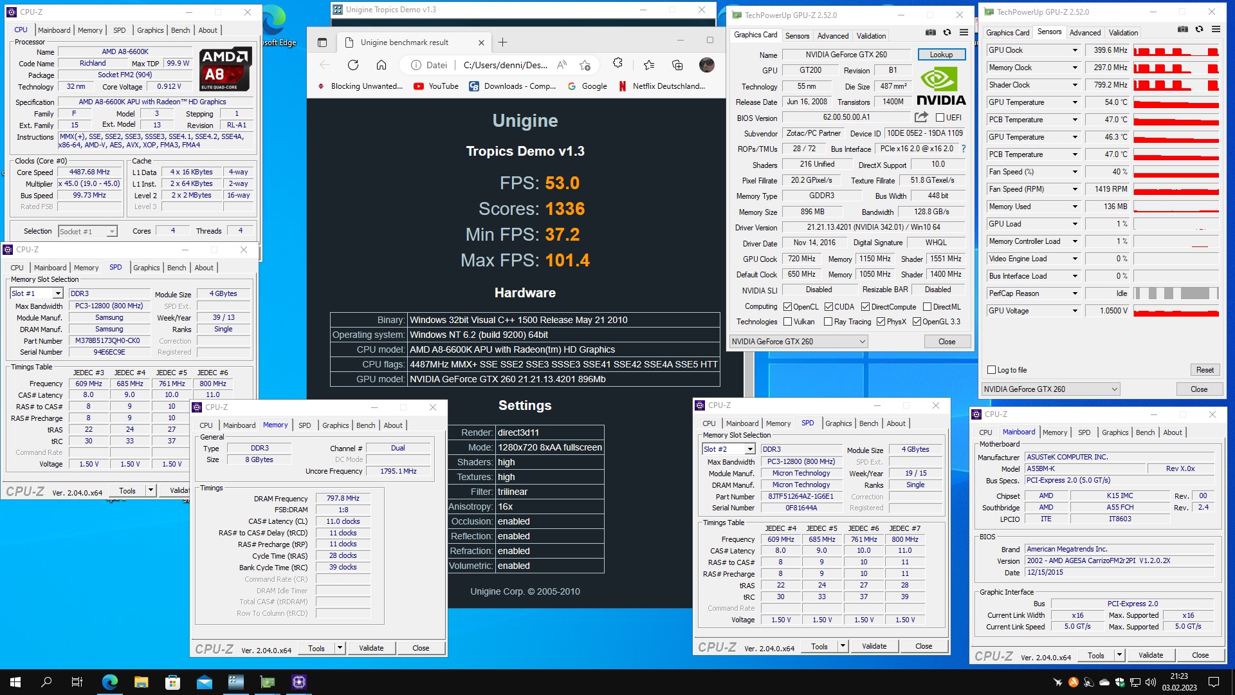Screen dimensions: 1235x695
Task: Click the Lookup button in GPU-Z
Action: (x=941, y=55)
